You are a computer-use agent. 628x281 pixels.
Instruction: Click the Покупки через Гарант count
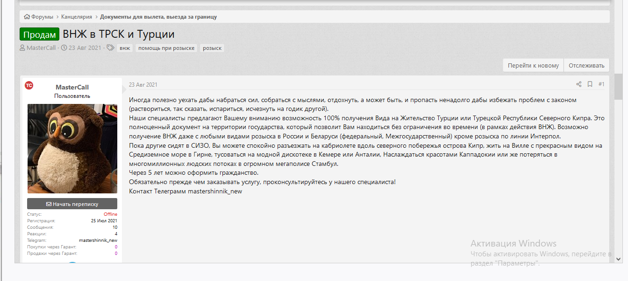116,247
